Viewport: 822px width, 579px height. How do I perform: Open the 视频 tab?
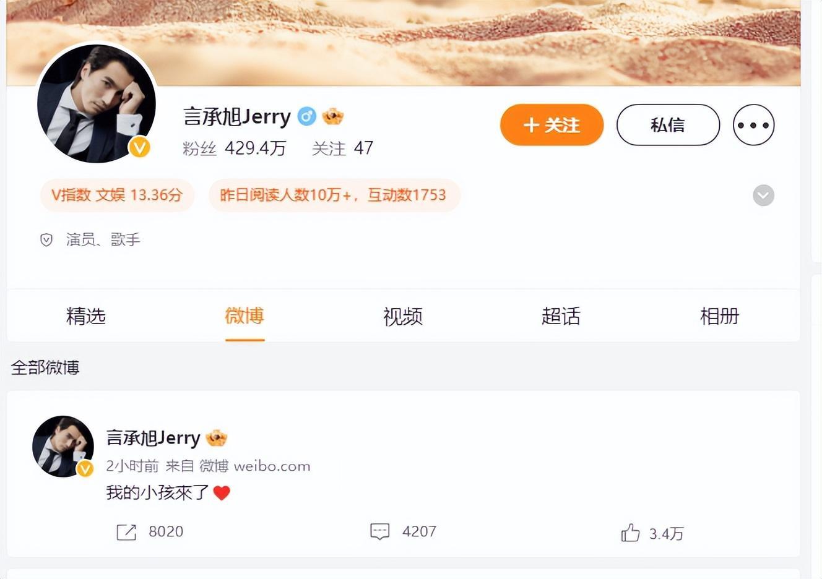pyautogui.click(x=403, y=316)
